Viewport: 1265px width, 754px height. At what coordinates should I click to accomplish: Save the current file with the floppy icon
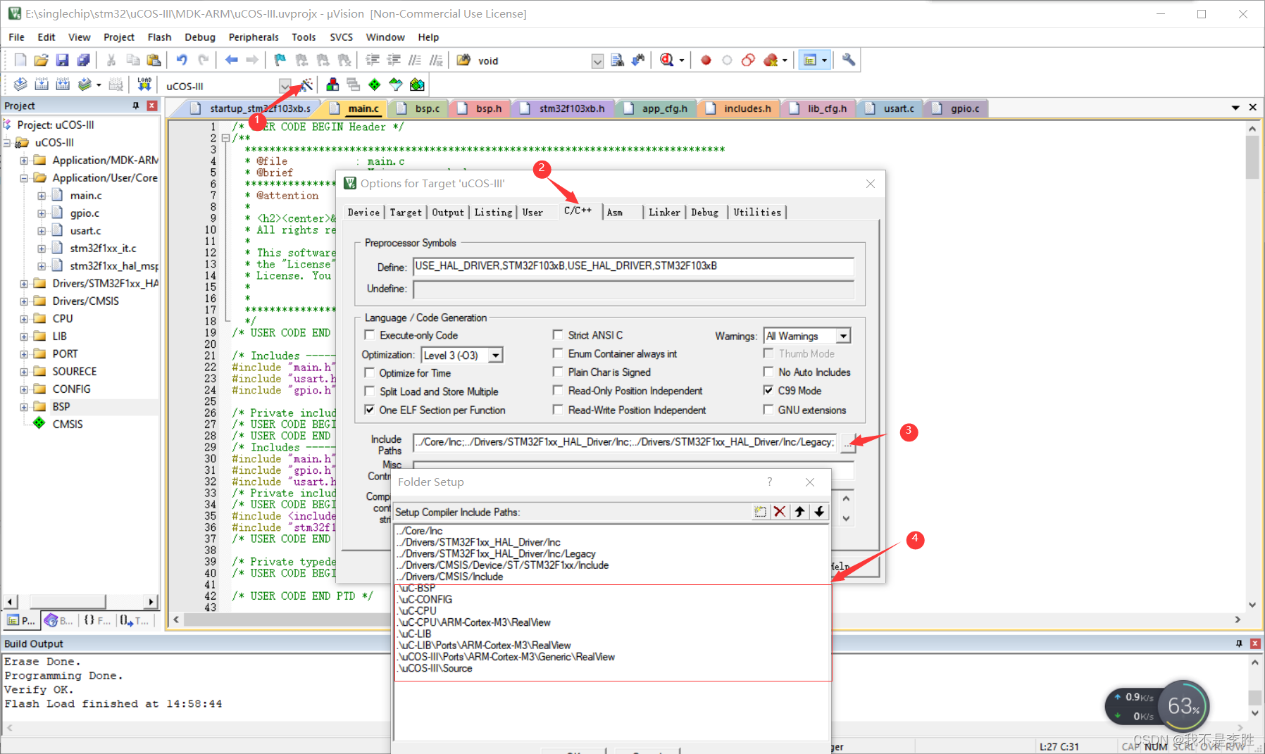(62, 61)
